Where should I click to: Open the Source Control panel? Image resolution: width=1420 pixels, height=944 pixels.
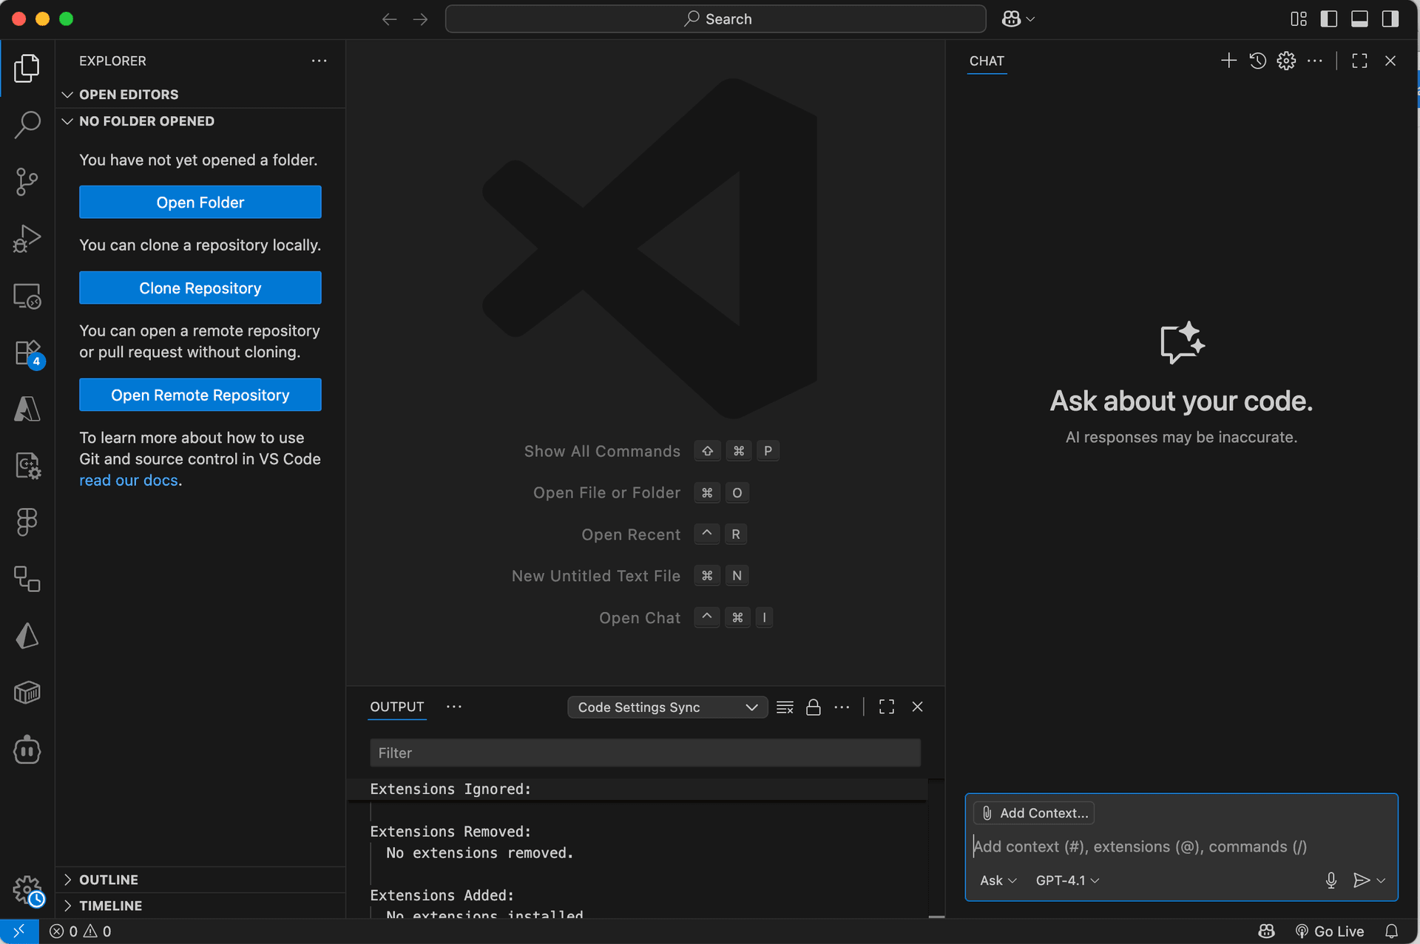coord(27,181)
